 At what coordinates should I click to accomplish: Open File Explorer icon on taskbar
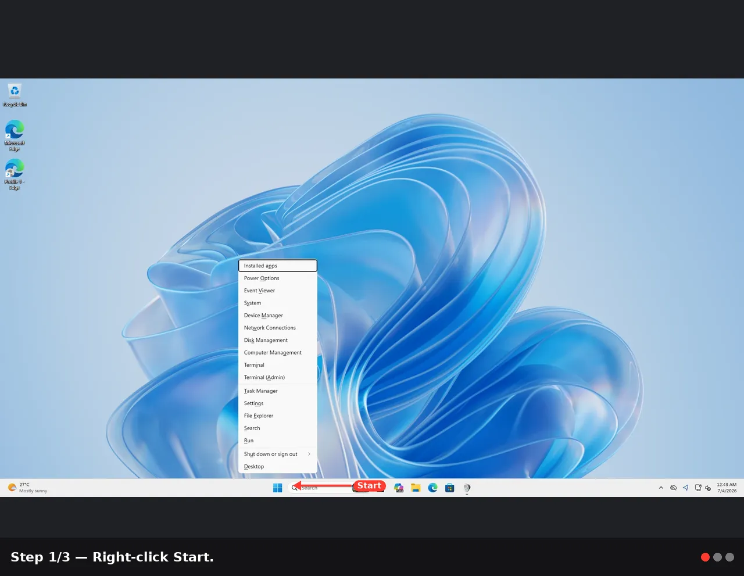point(416,488)
